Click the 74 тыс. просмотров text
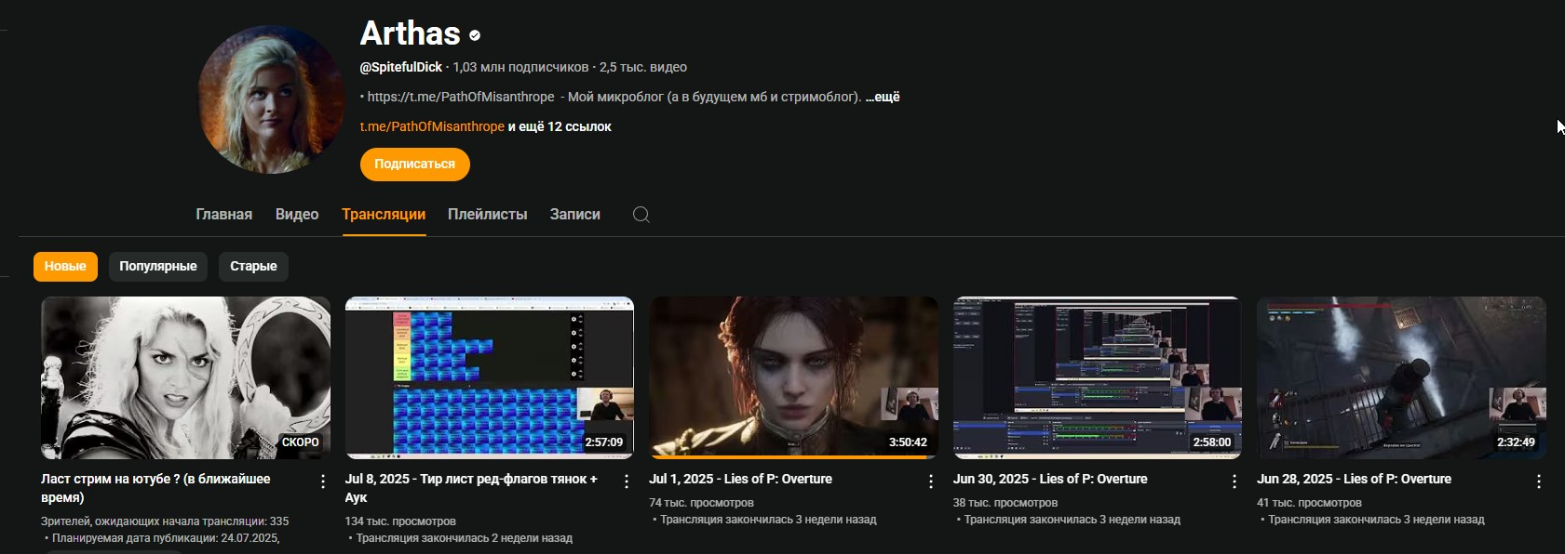Screen dimensions: 1565x554 pos(701,503)
